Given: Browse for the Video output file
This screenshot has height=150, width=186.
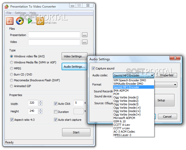Looking at the screenshot, I should point(85,42).
